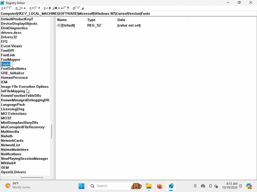This screenshot has width=257, height=192.
Task: Click the tree pane horizontal scrollbar thumb
Action: tap(32, 177)
